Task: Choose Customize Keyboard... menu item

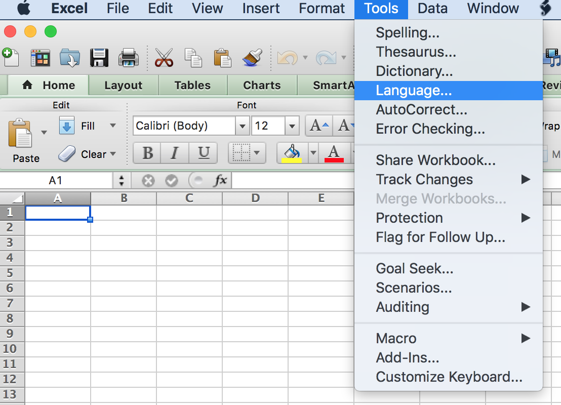Action: (x=448, y=377)
